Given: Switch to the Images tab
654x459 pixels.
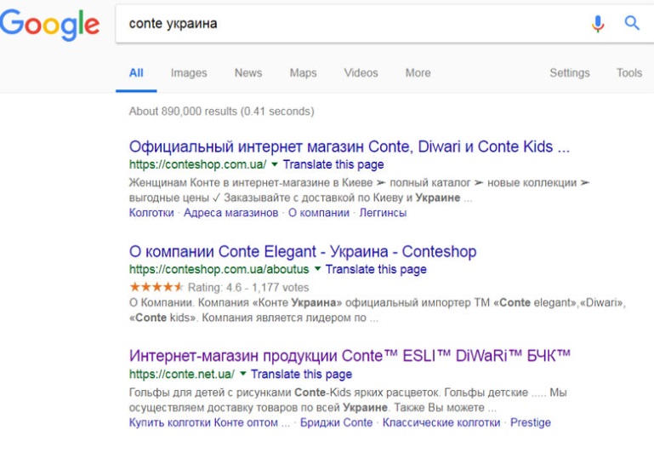Looking at the screenshot, I should (189, 73).
